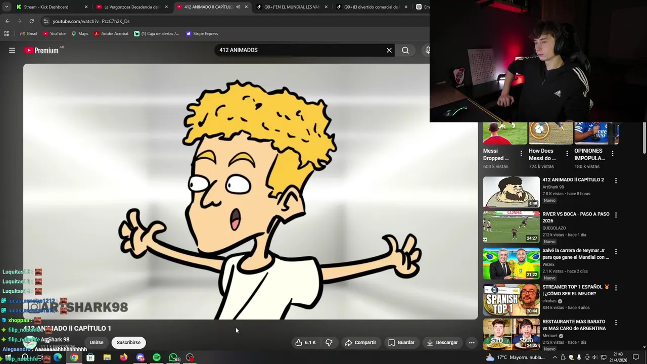This screenshot has height=364, width=647.
Task: Open YouTube bookmark
Action: pos(54,34)
